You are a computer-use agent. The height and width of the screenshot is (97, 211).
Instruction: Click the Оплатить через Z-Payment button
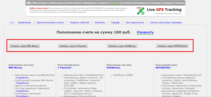tap(73, 46)
